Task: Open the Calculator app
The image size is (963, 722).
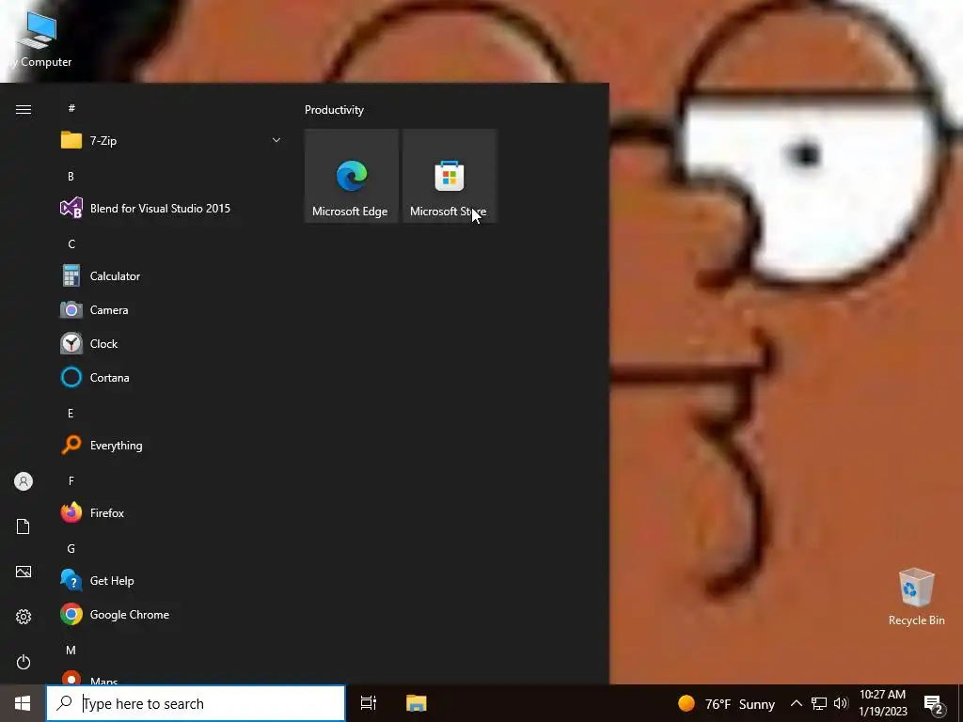Action: coord(171,276)
